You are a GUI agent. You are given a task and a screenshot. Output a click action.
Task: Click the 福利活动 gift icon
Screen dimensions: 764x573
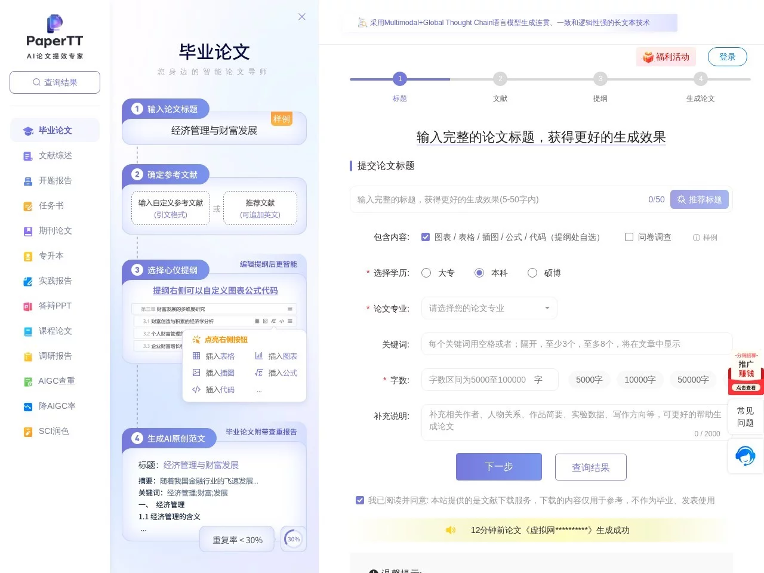click(648, 57)
